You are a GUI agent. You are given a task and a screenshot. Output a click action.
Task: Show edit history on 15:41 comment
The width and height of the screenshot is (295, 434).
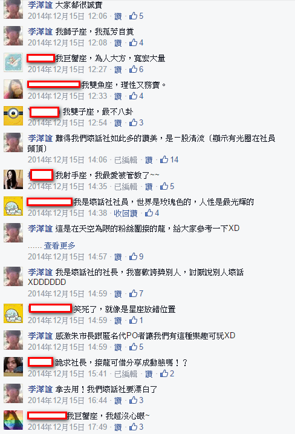(x=126, y=373)
